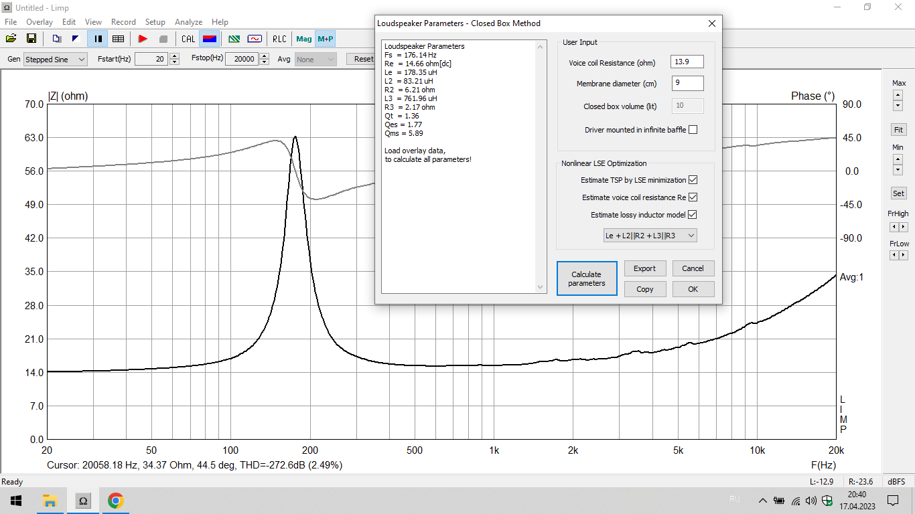Click the Reset button in toolbar

pos(362,59)
